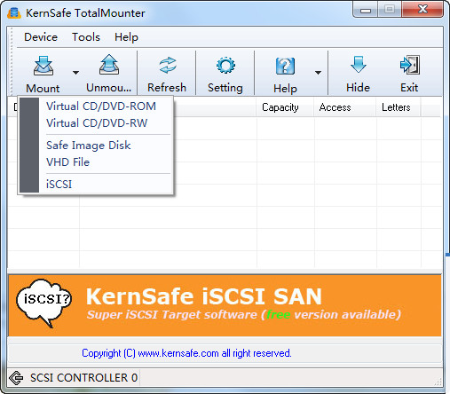
Task: Refresh the device list
Action: coord(168,65)
